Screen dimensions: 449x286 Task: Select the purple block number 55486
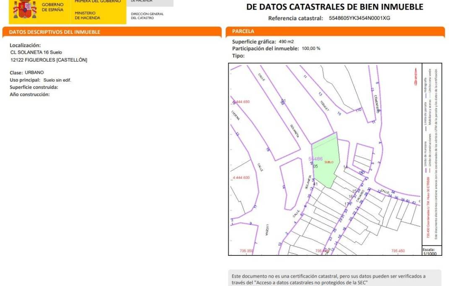click(316, 159)
